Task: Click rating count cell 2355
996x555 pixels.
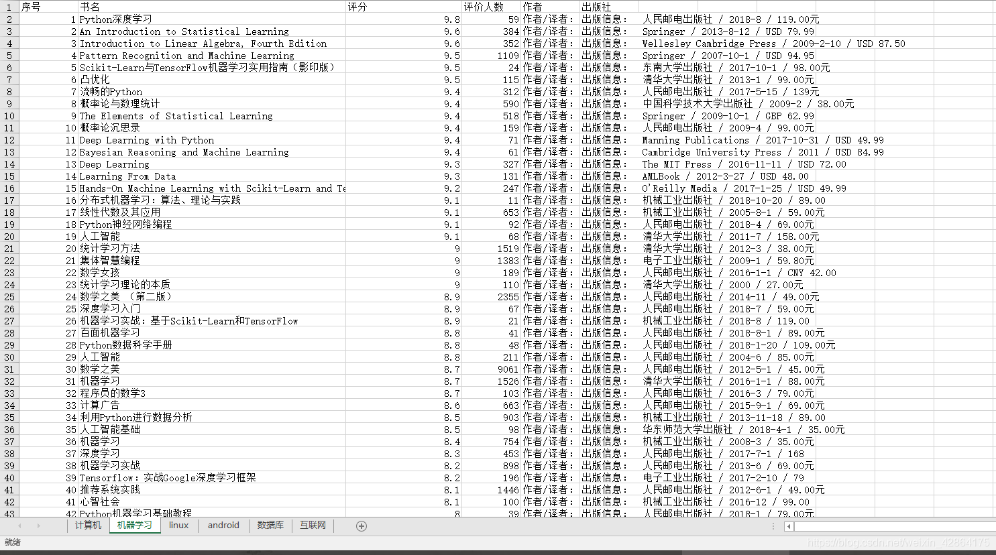Action: click(x=492, y=297)
